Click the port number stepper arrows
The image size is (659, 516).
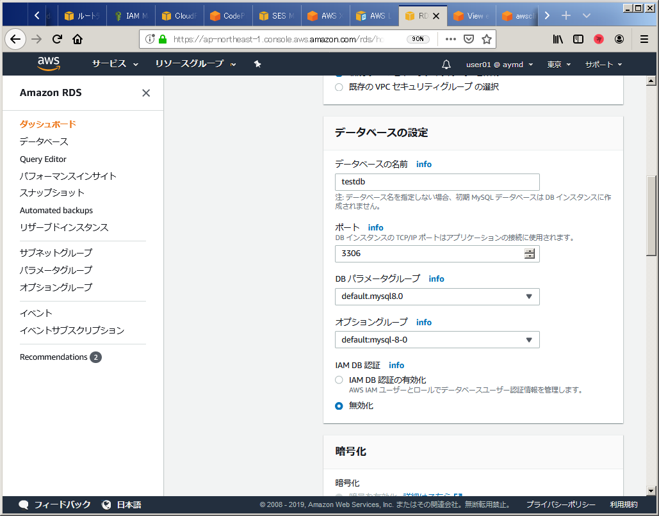tap(529, 254)
